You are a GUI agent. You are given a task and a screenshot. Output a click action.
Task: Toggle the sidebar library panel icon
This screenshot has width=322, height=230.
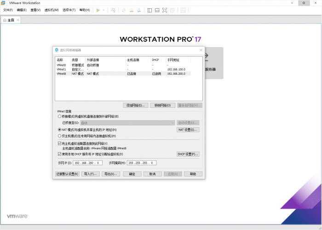click(149, 10)
